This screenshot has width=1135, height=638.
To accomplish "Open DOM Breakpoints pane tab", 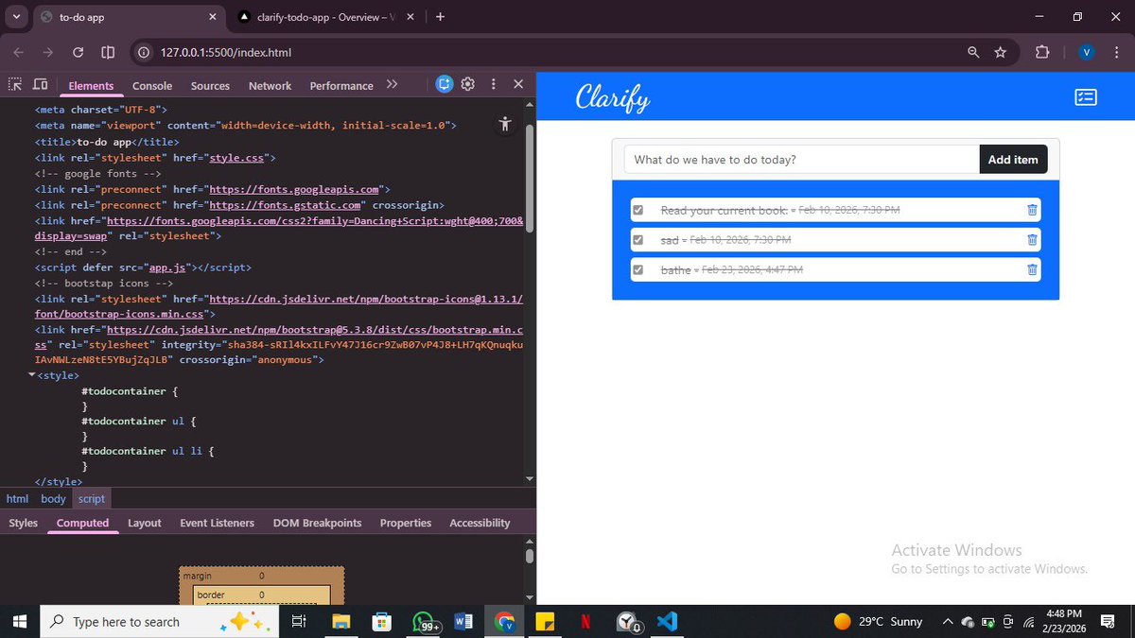I will coord(317,523).
